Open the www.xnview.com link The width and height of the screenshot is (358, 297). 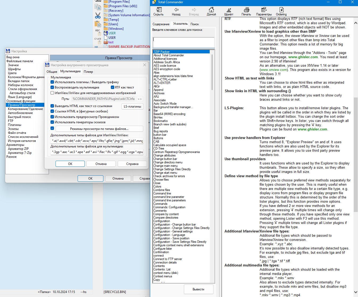[274, 70]
